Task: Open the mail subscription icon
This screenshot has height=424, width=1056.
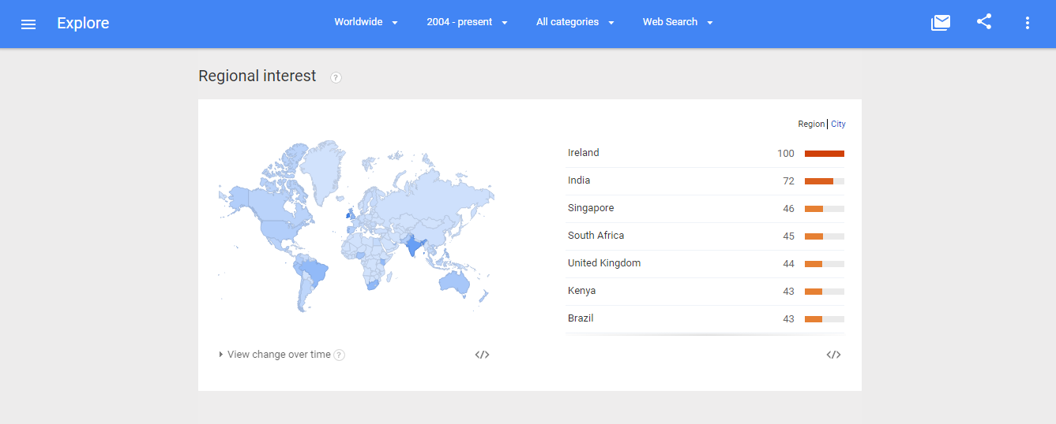Action: point(940,23)
